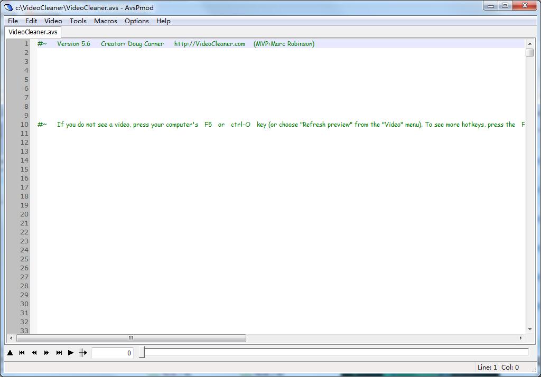Click inside the frame number field
541x377 pixels.
pos(112,353)
